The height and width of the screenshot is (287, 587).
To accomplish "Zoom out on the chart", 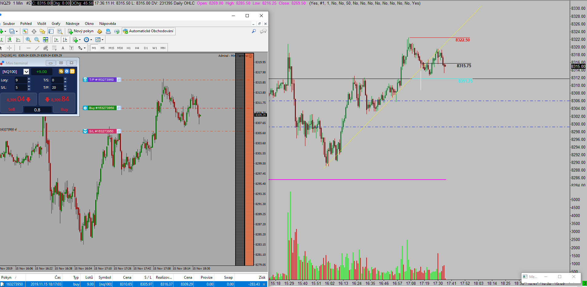I will (x=37, y=40).
